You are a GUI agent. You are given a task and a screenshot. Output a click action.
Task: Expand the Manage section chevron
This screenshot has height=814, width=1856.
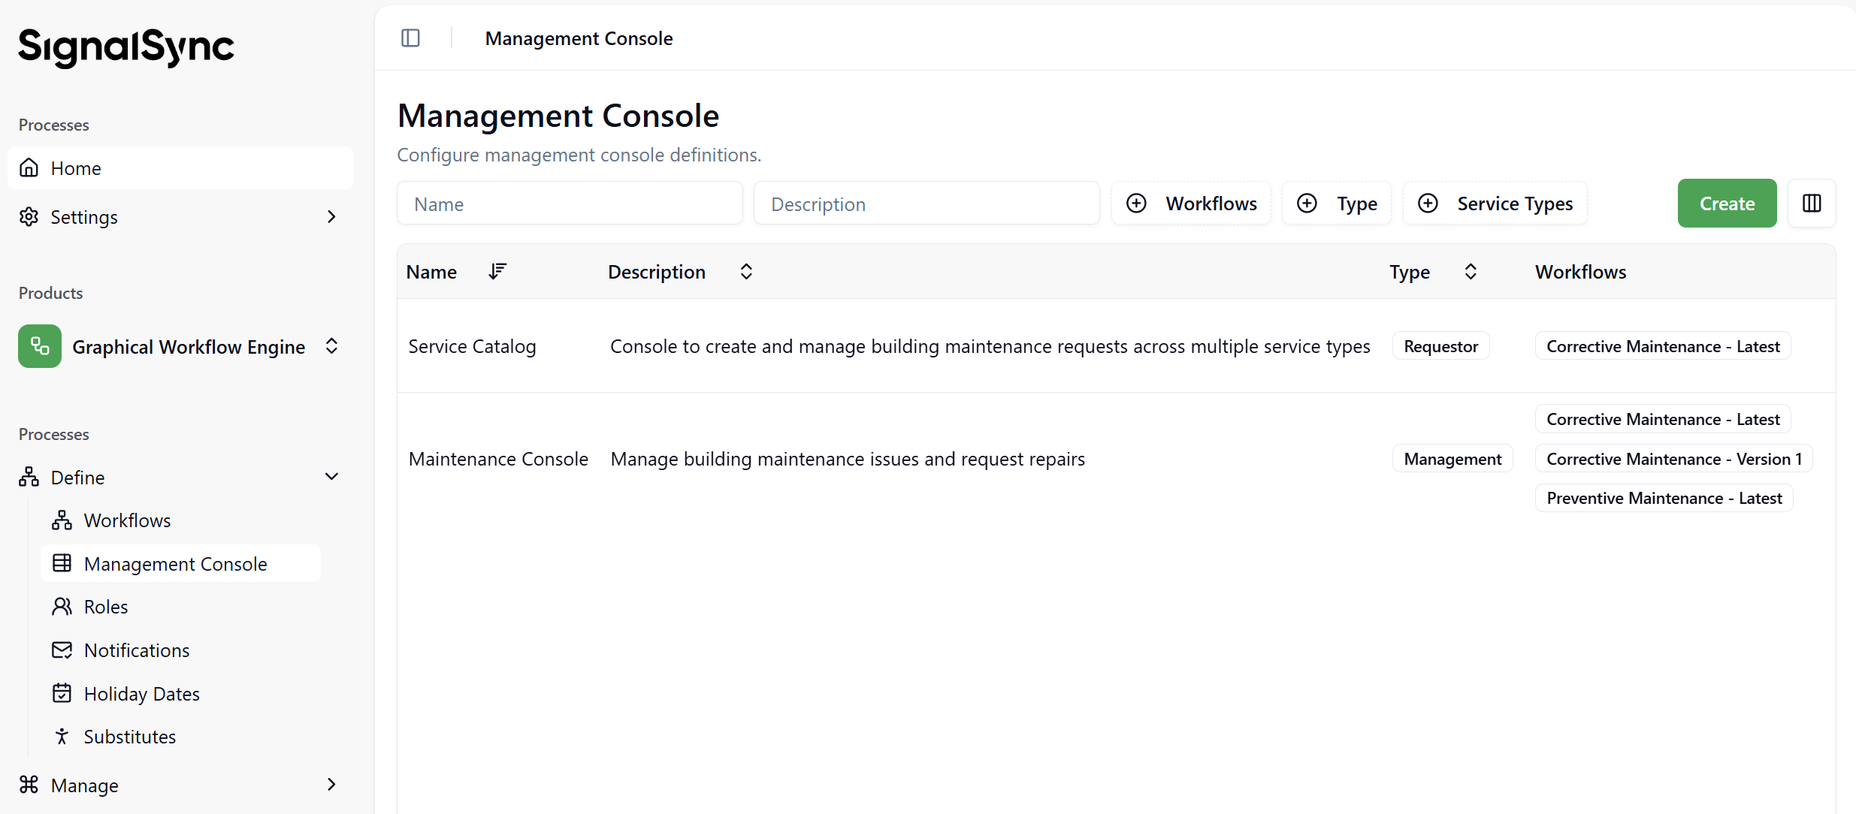click(x=331, y=785)
